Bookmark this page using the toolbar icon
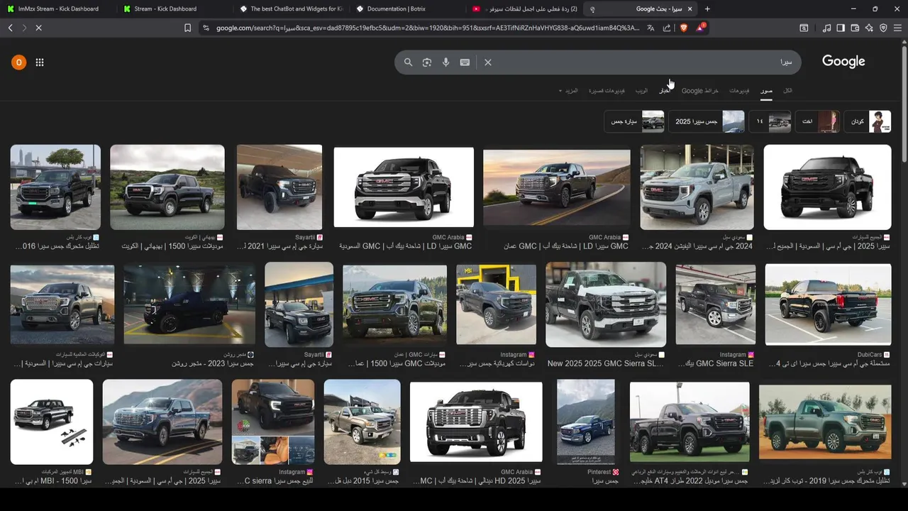This screenshot has height=511, width=908. [x=187, y=28]
